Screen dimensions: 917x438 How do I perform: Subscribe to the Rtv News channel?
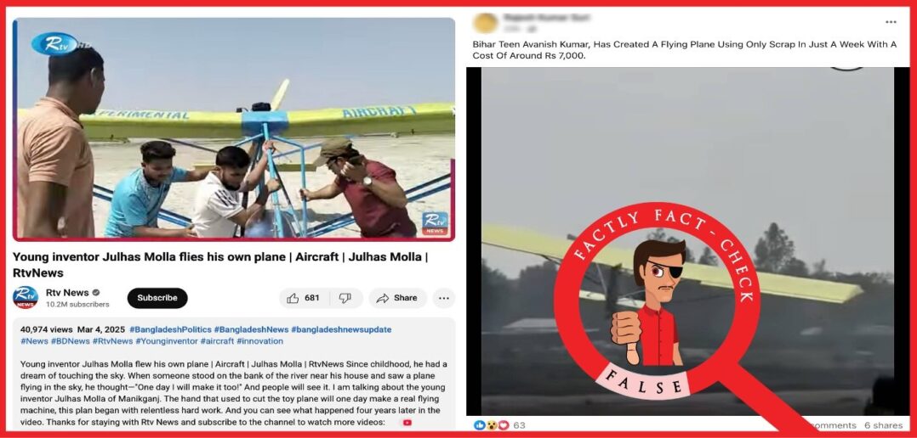pos(157,298)
